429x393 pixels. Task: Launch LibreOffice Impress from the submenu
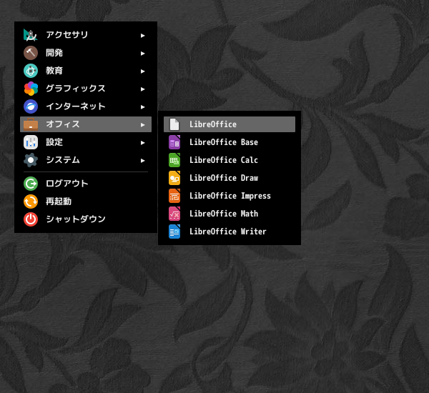(230, 196)
